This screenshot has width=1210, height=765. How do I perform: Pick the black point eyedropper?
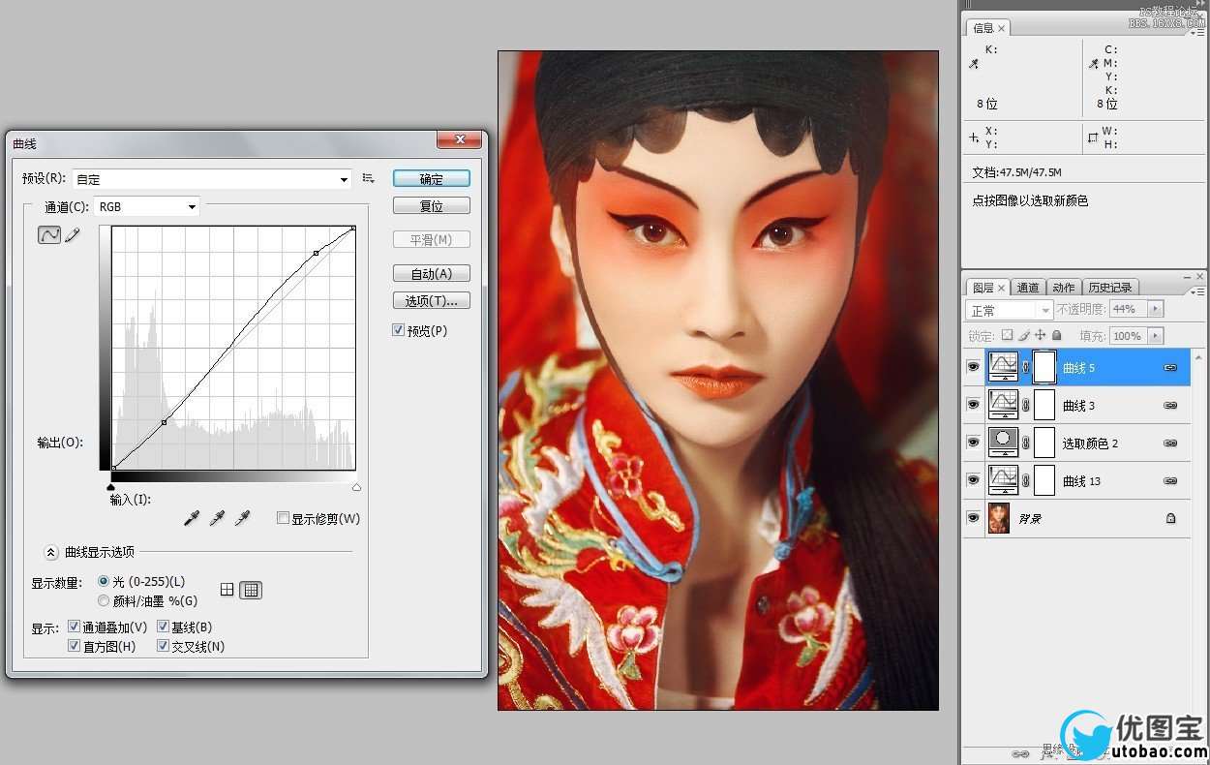coord(192,519)
